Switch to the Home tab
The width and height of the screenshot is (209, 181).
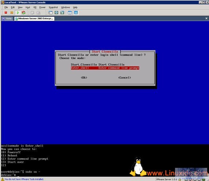click(7, 19)
